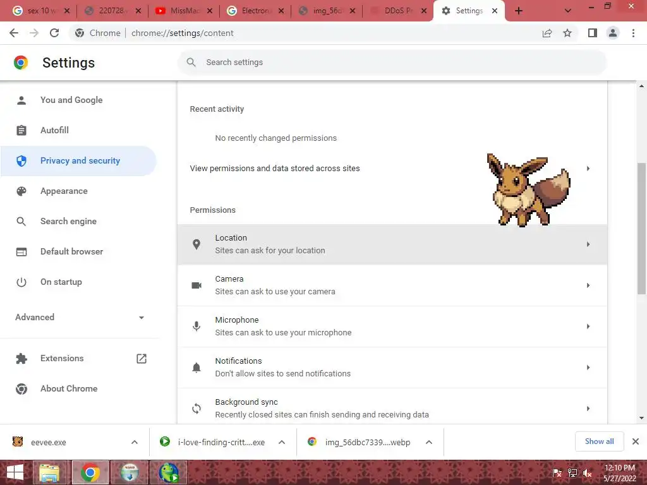Click the eevee sprite on screen
Screen dimensions: 647x485
(x=529, y=189)
